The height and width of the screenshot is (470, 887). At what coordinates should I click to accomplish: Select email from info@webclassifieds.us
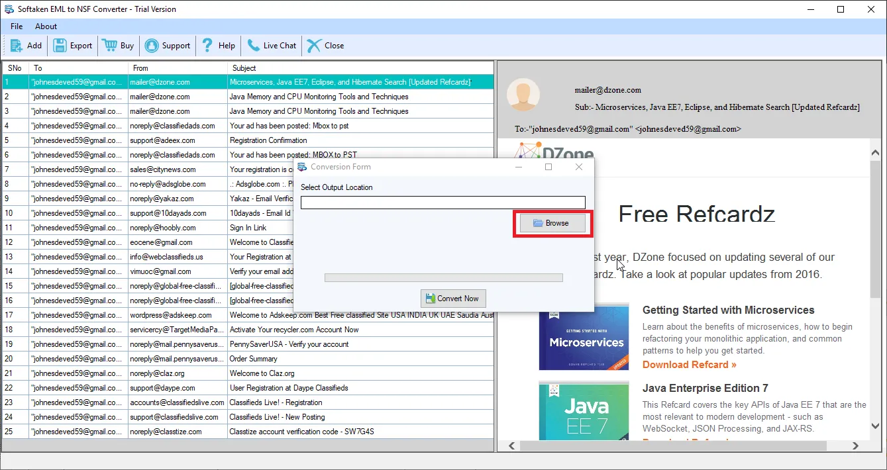[x=148, y=257]
